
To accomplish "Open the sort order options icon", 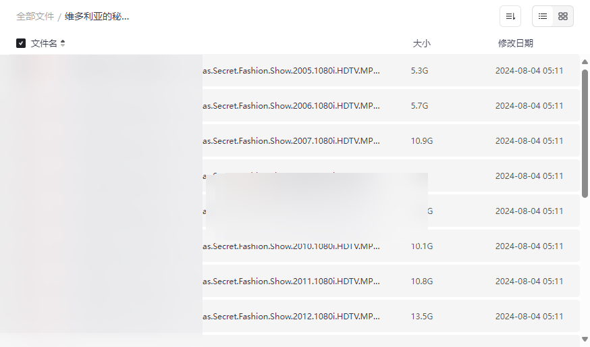I will coord(510,16).
